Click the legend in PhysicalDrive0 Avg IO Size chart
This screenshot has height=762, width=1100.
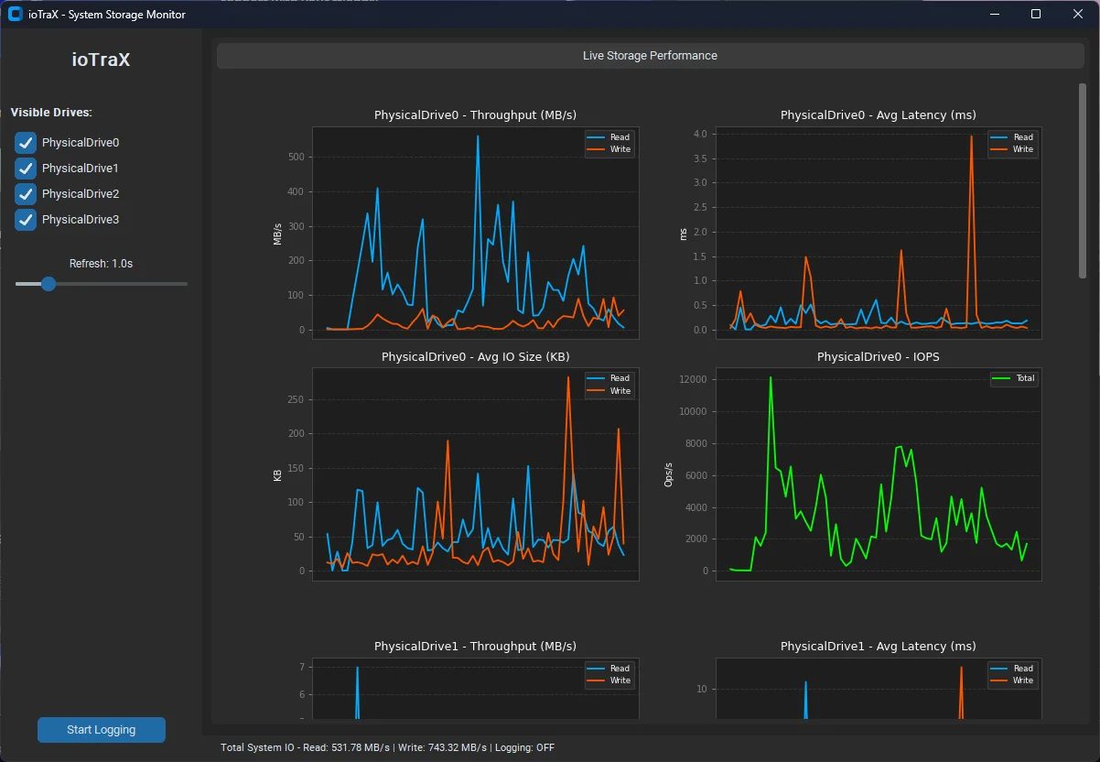(609, 385)
